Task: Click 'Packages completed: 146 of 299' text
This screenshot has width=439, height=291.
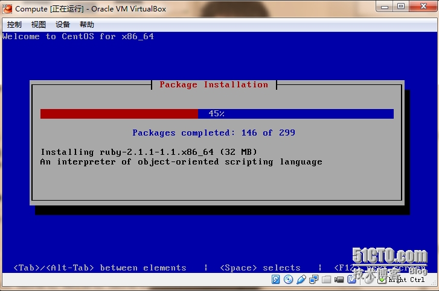Action: coord(214,133)
